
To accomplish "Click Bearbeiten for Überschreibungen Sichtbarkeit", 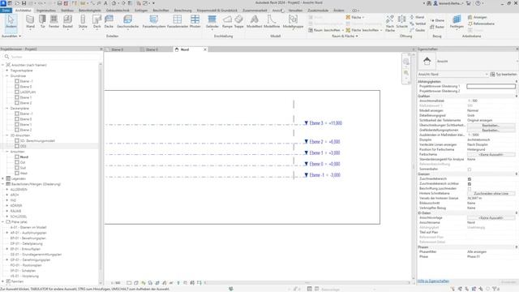I will click(x=491, y=126).
